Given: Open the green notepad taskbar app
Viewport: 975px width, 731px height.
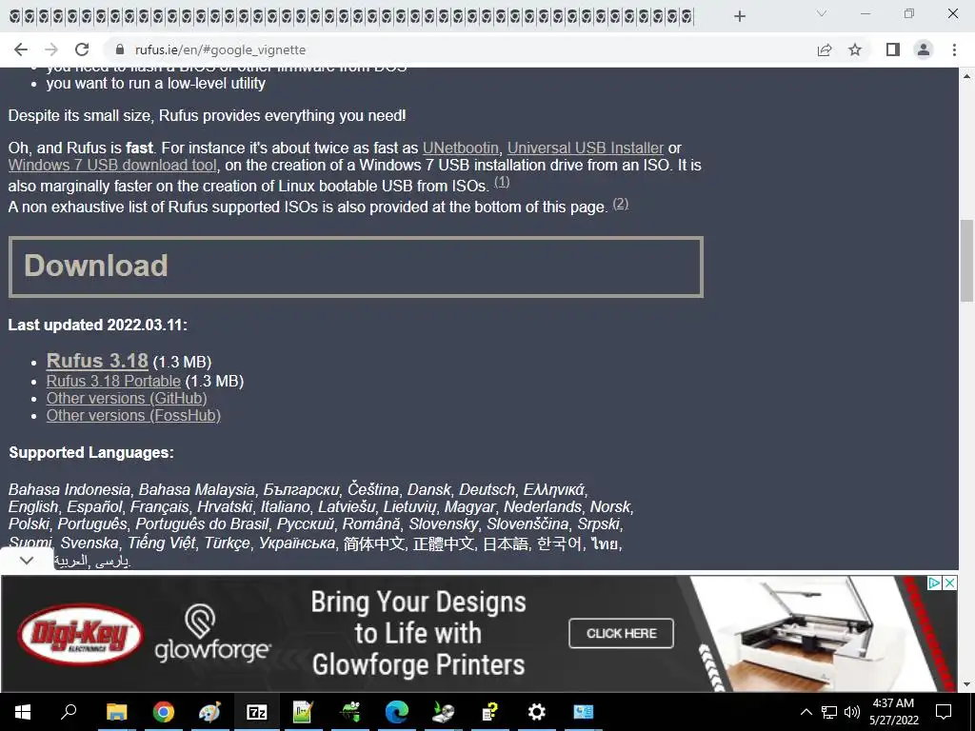Looking at the screenshot, I should (304, 712).
